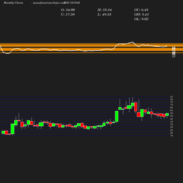Click price axis label "53"
Image resolution: width=183 pixels, height=183 pixels.
coord(172,116)
